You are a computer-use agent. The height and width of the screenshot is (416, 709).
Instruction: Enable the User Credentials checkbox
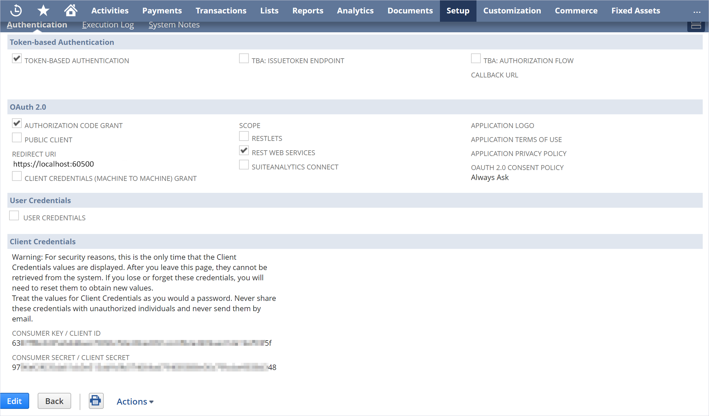click(14, 216)
